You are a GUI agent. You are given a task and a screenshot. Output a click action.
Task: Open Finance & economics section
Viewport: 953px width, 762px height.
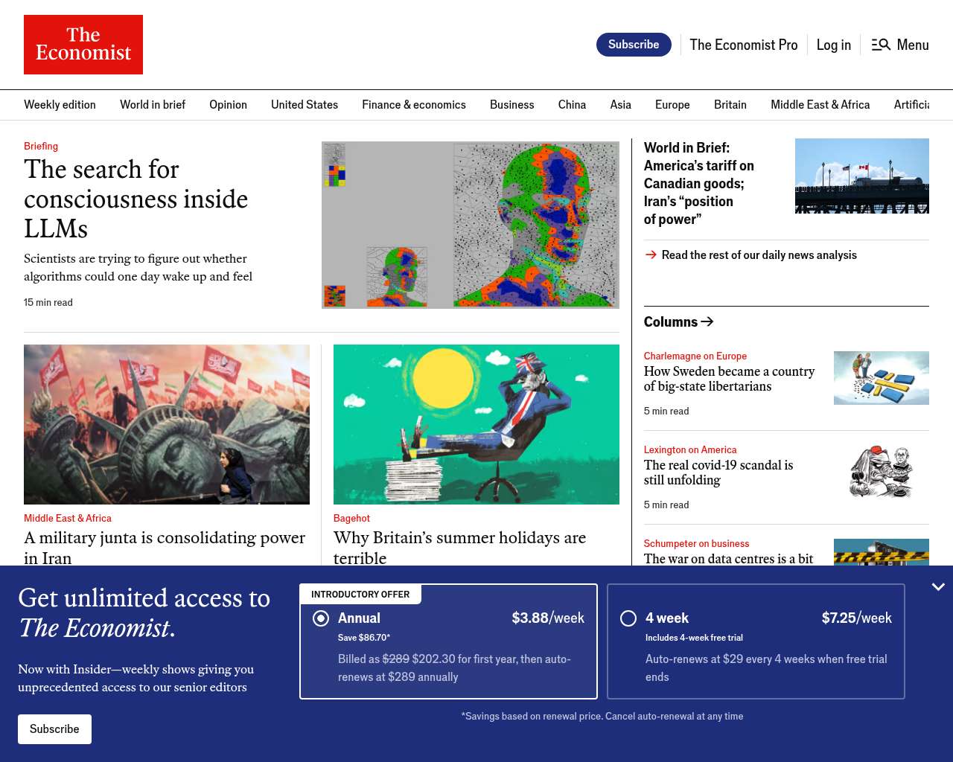(x=414, y=105)
